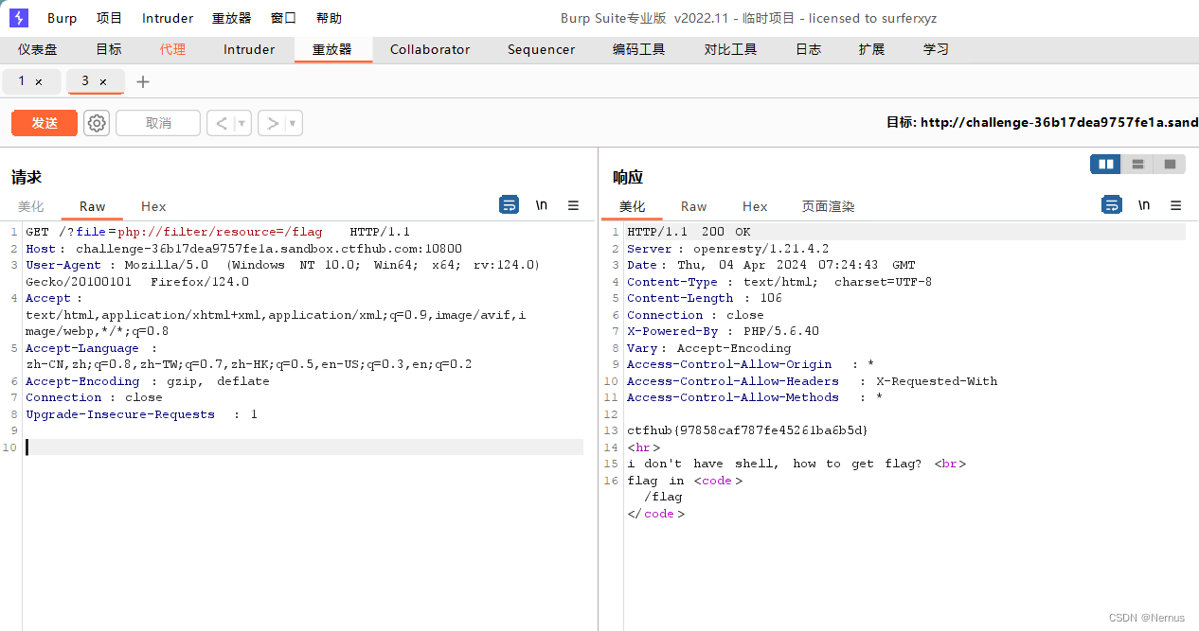1199x631 pixels.
Task: Open Repeater settings gear icon
Action: click(x=97, y=123)
